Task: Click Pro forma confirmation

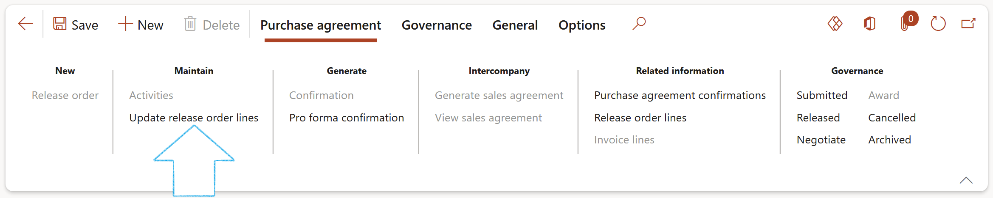Action: (347, 118)
